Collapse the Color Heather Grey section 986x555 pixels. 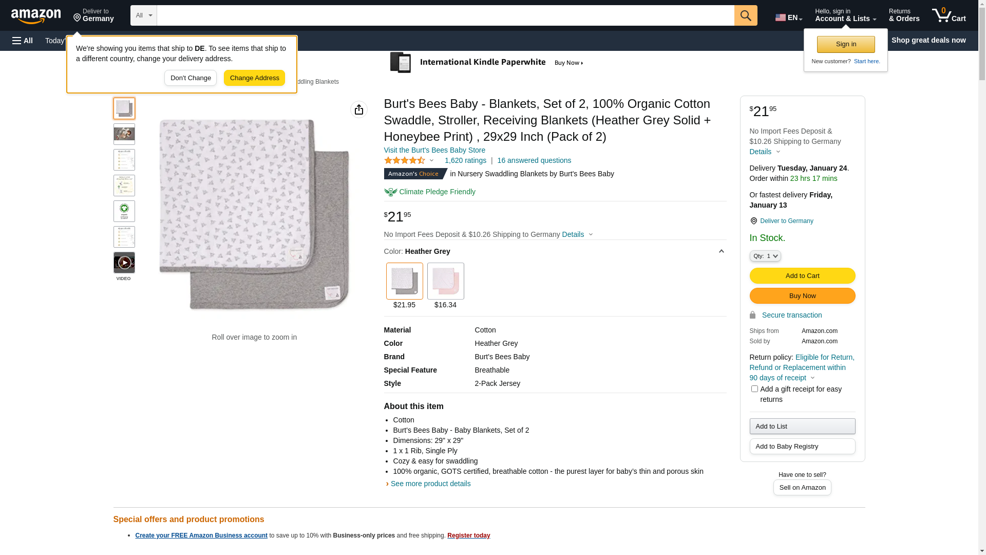pos(721,251)
